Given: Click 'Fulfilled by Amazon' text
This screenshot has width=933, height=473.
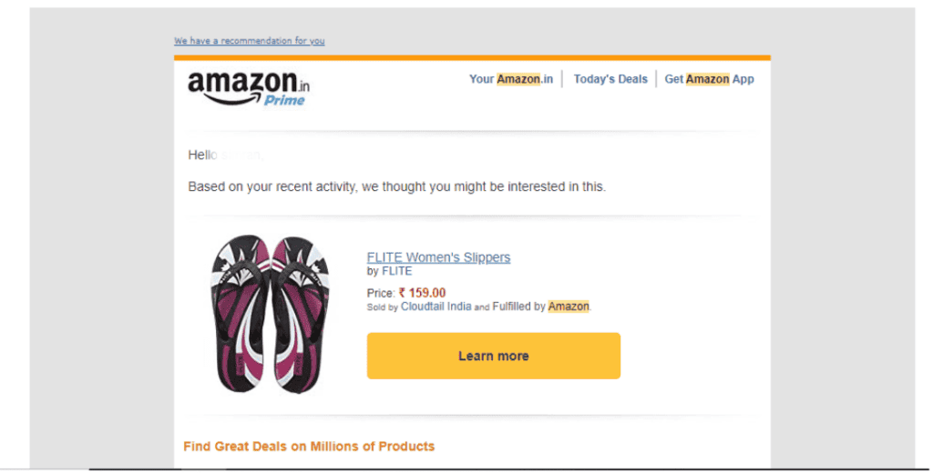Looking at the screenshot, I should tap(541, 307).
